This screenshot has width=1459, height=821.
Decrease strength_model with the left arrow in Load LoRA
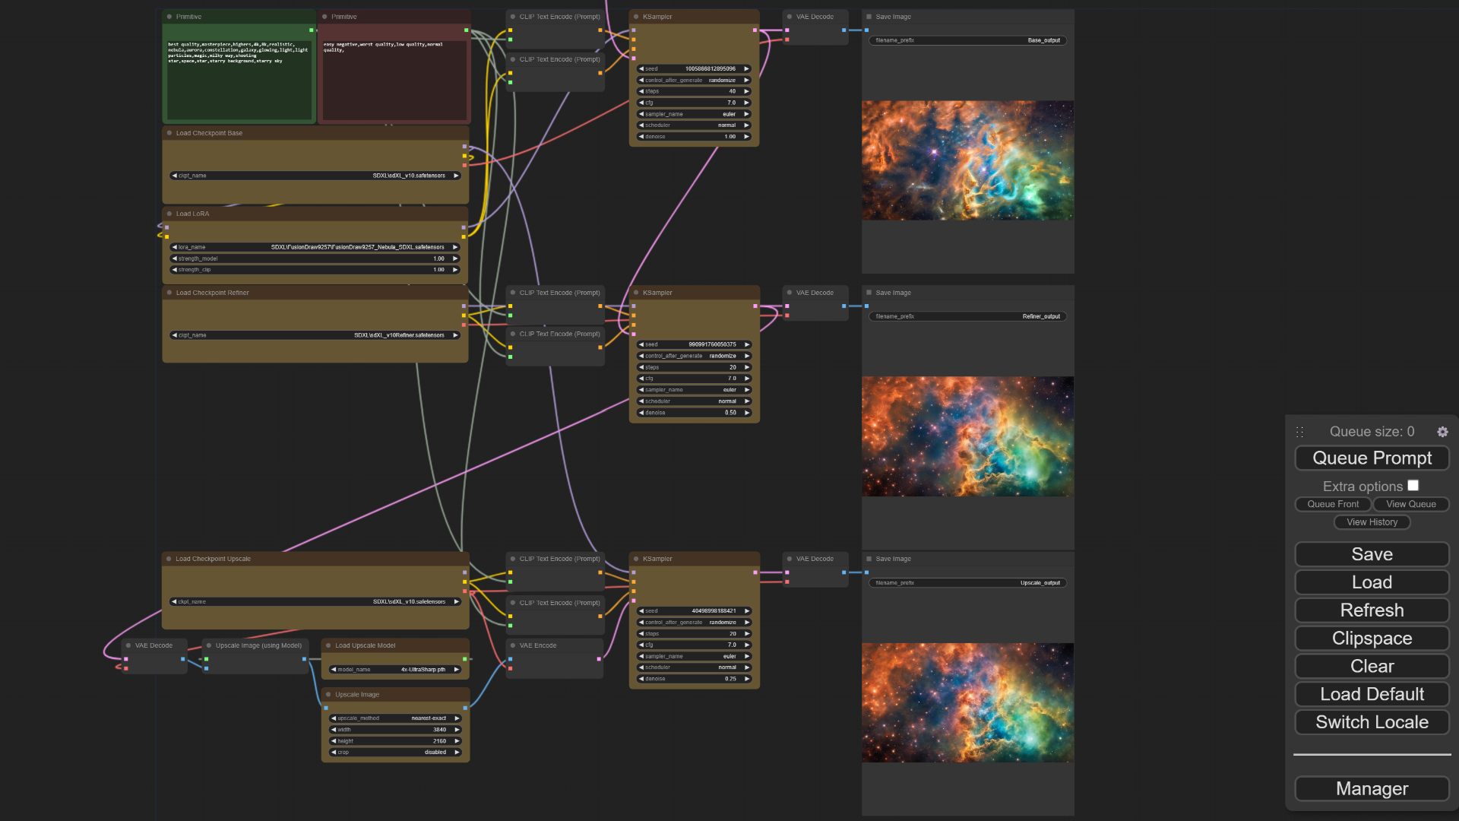(175, 258)
